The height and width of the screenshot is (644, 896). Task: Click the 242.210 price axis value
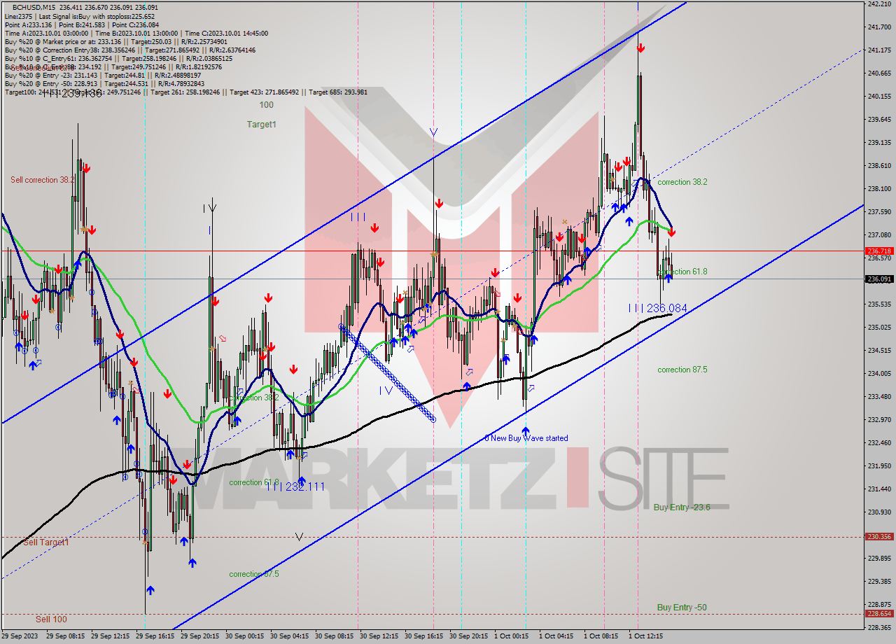point(879,4)
